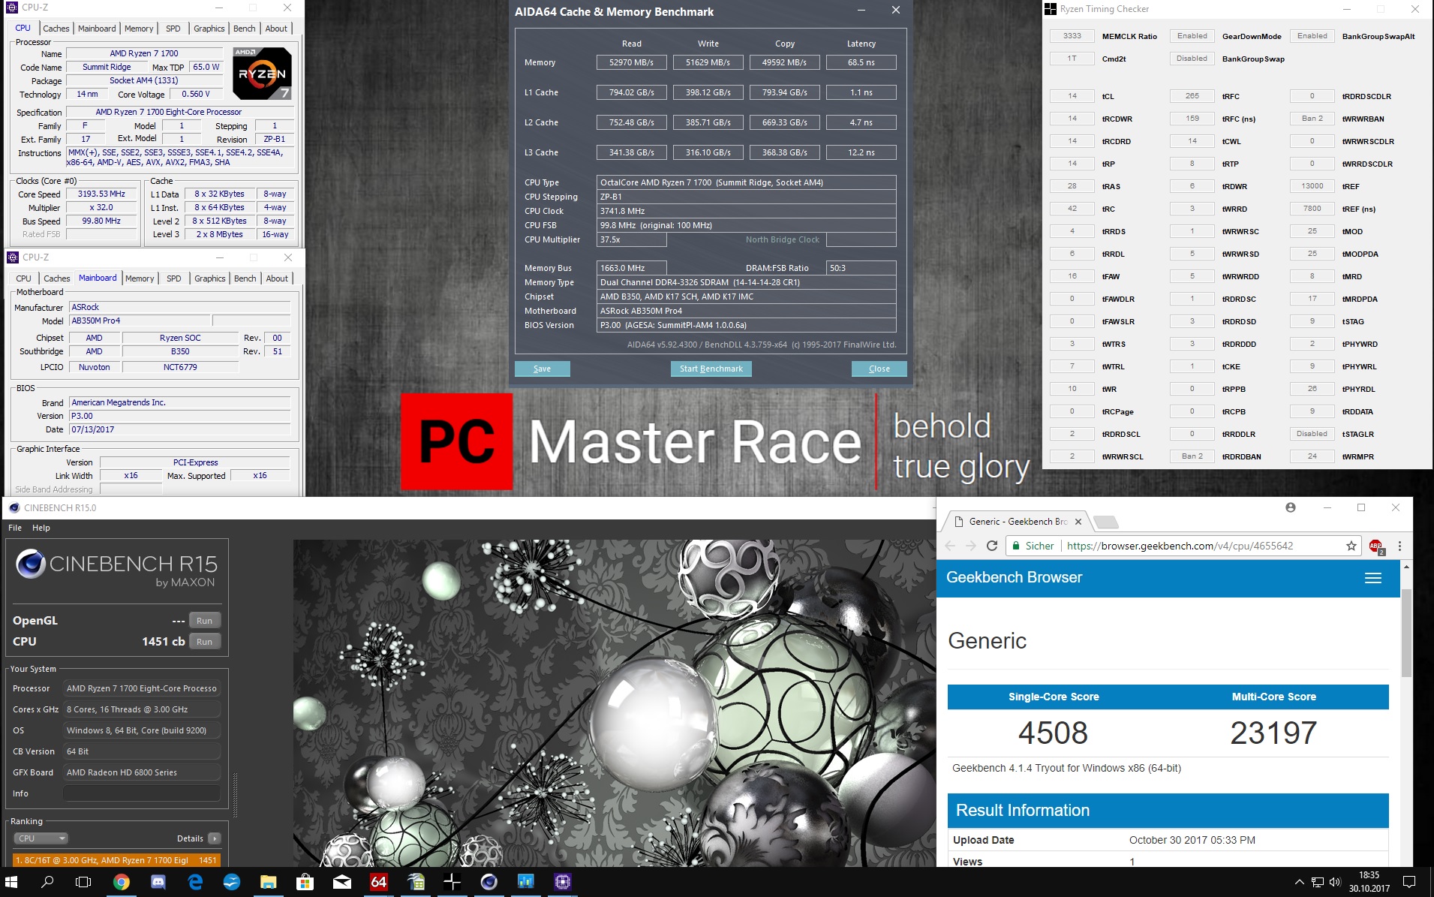Open File Explorer from the taskbar
Image resolution: width=1434 pixels, height=897 pixels.
(268, 882)
